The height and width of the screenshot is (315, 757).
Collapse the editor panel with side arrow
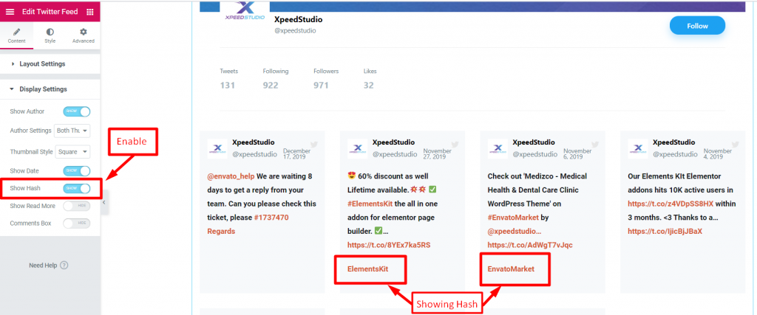point(103,203)
